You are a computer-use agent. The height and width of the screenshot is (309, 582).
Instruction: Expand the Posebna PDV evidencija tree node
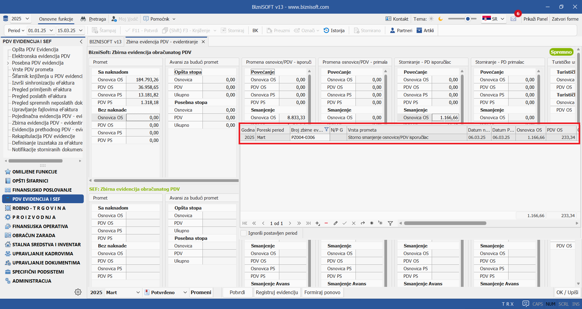8,63
